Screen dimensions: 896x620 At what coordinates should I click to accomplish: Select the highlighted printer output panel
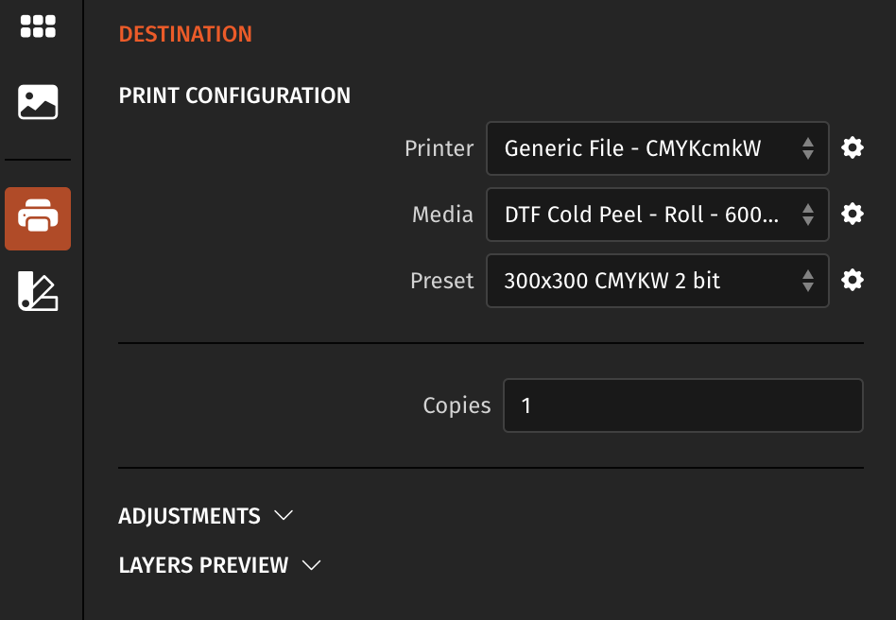point(38,218)
